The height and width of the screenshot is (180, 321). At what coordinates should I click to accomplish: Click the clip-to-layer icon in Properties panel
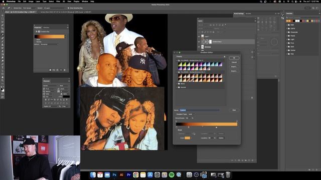50,70
